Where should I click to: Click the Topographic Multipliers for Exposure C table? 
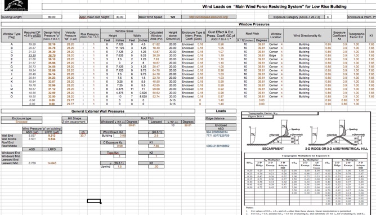306,180
